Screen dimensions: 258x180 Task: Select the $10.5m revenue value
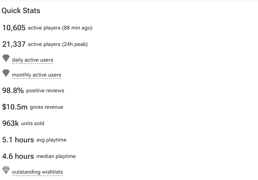pyautogui.click(x=15, y=107)
